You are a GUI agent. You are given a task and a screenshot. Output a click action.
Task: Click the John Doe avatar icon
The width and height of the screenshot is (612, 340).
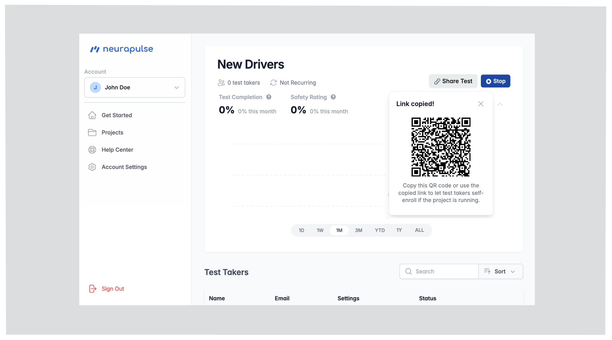[x=95, y=87]
